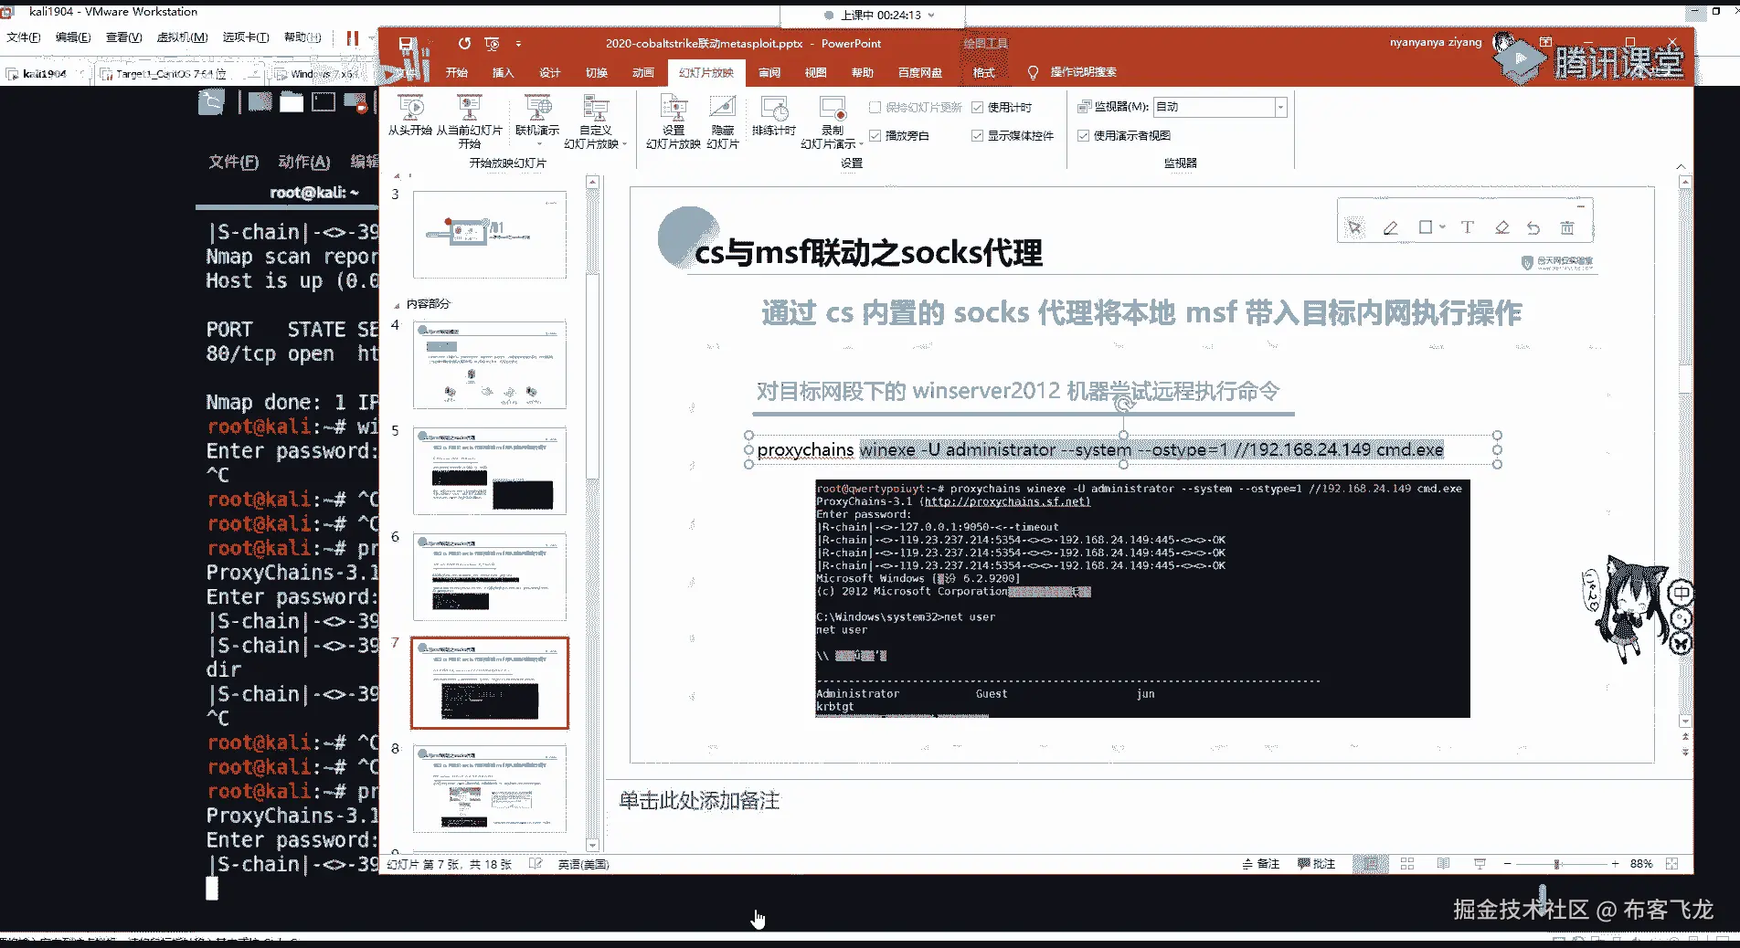Open the shape tool dropdown arrow in annotation toolbar
This screenshot has width=1740, height=948.
point(1442,227)
